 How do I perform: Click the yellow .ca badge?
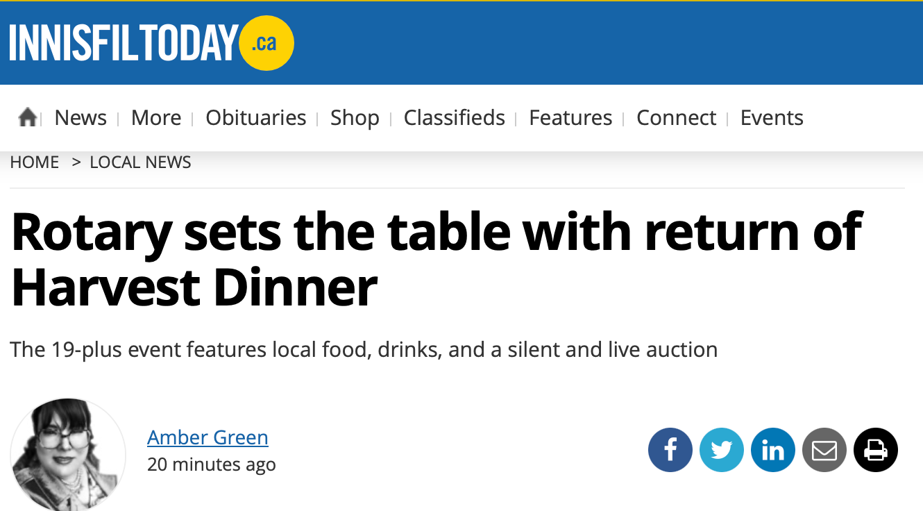pos(266,43)
